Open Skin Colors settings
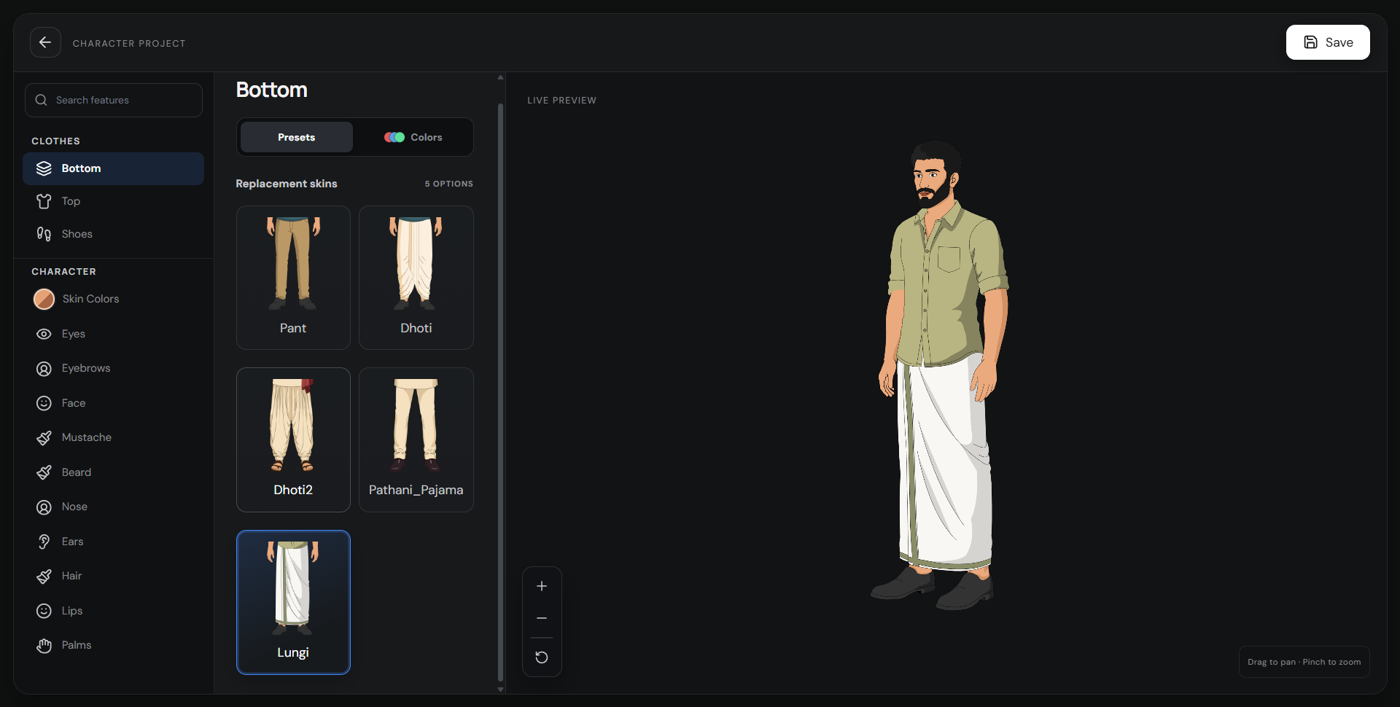 [x=114, y=299]
